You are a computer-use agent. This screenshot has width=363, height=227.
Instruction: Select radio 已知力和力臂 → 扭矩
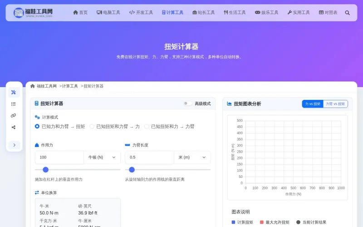(x=37, y=127)
